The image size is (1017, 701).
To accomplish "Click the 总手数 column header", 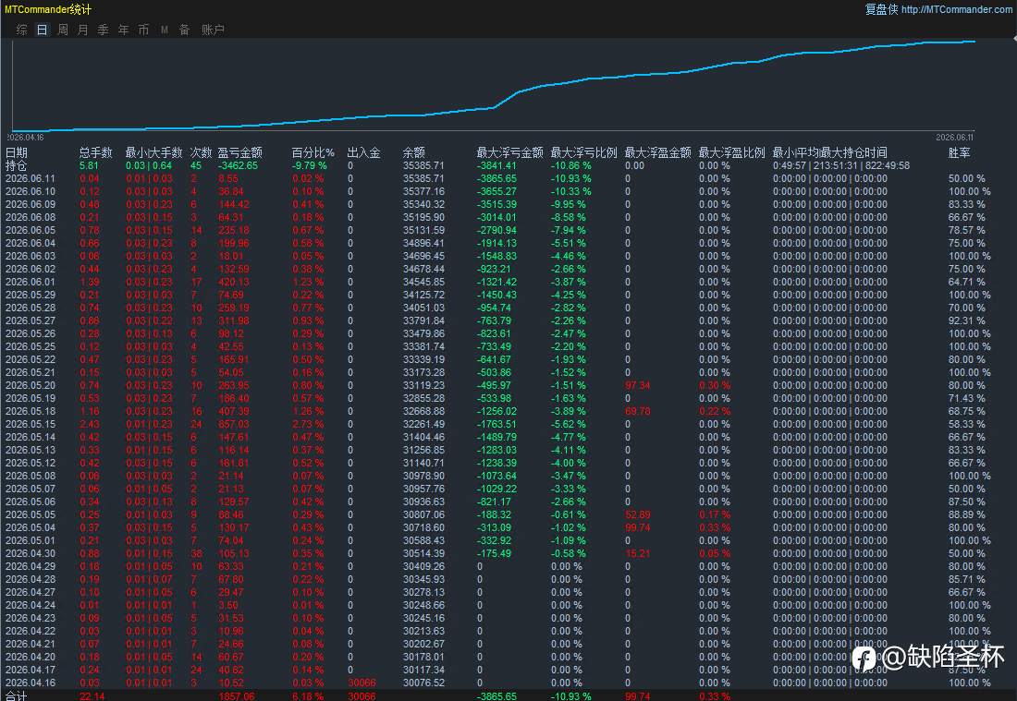I will click(x=96, y=153).
